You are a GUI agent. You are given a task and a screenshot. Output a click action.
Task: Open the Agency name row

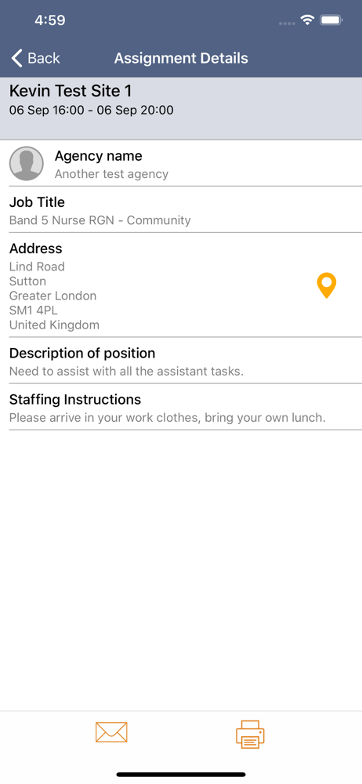point(181,164)
